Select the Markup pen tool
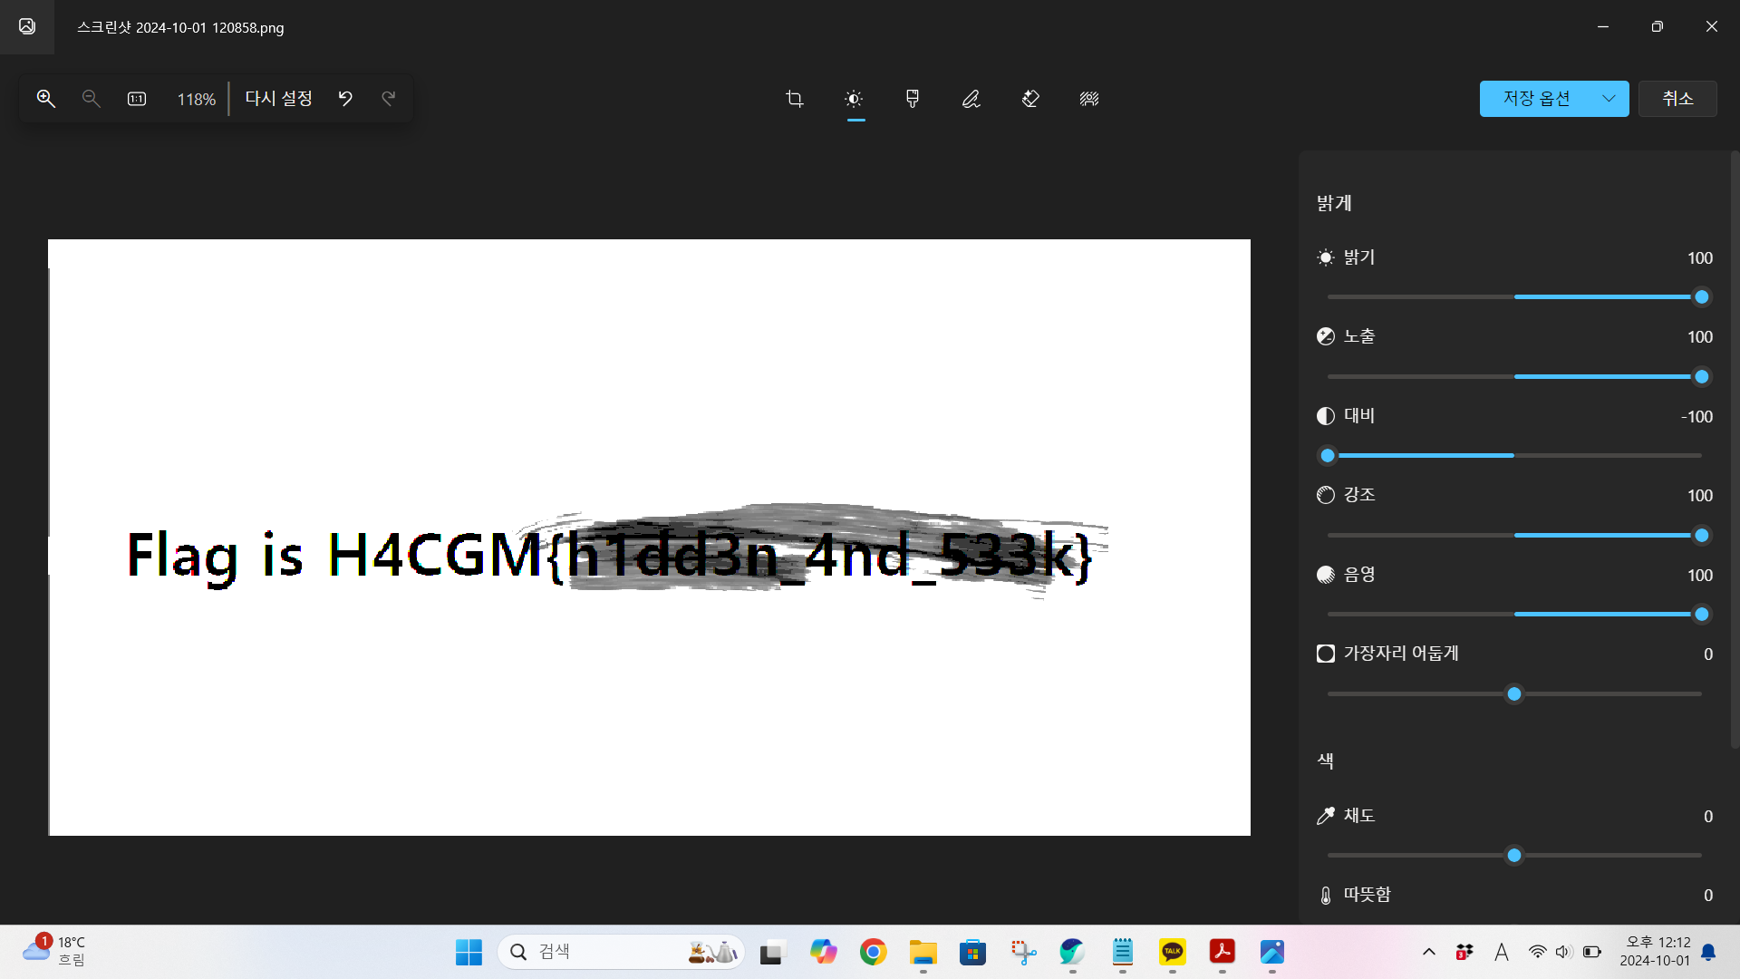The image size is (1740, 979). coord(971,99)
